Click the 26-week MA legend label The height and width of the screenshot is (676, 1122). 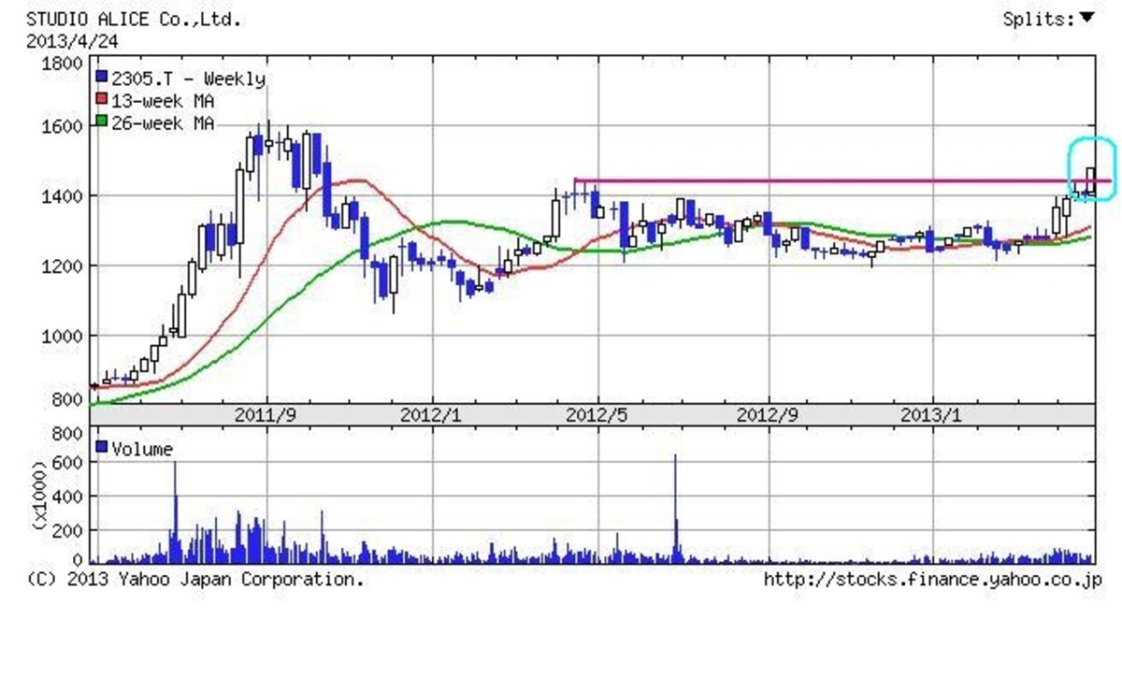click(163, 124)
